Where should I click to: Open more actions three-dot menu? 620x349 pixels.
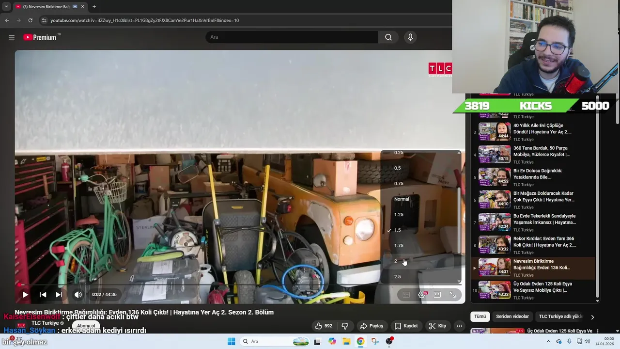tap(459, 326)
